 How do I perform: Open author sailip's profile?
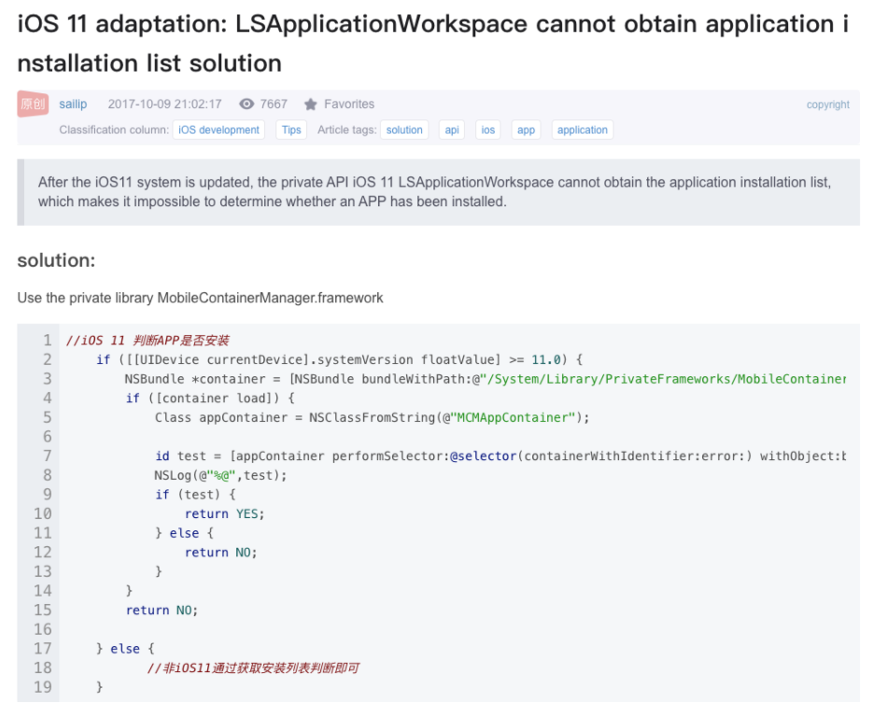click(x=73, y=104)
